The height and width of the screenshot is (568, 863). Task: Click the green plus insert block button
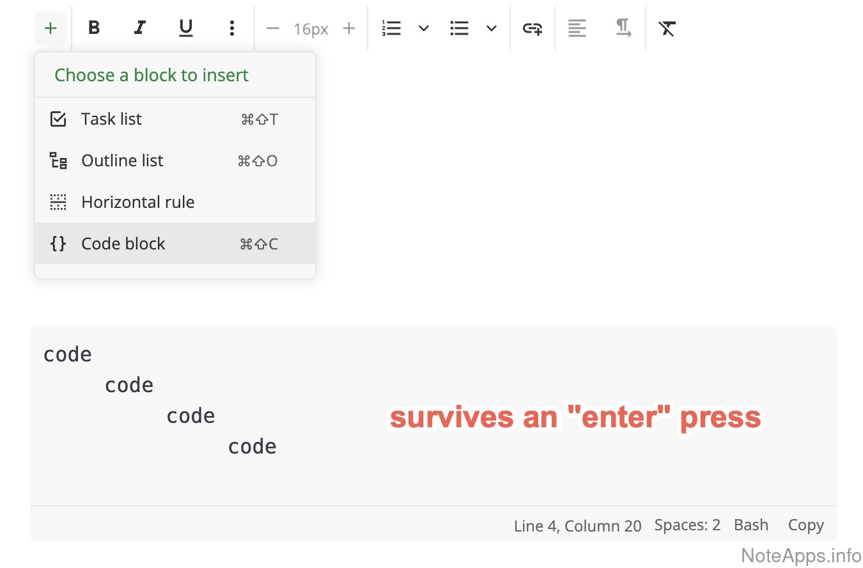[51, 28]
